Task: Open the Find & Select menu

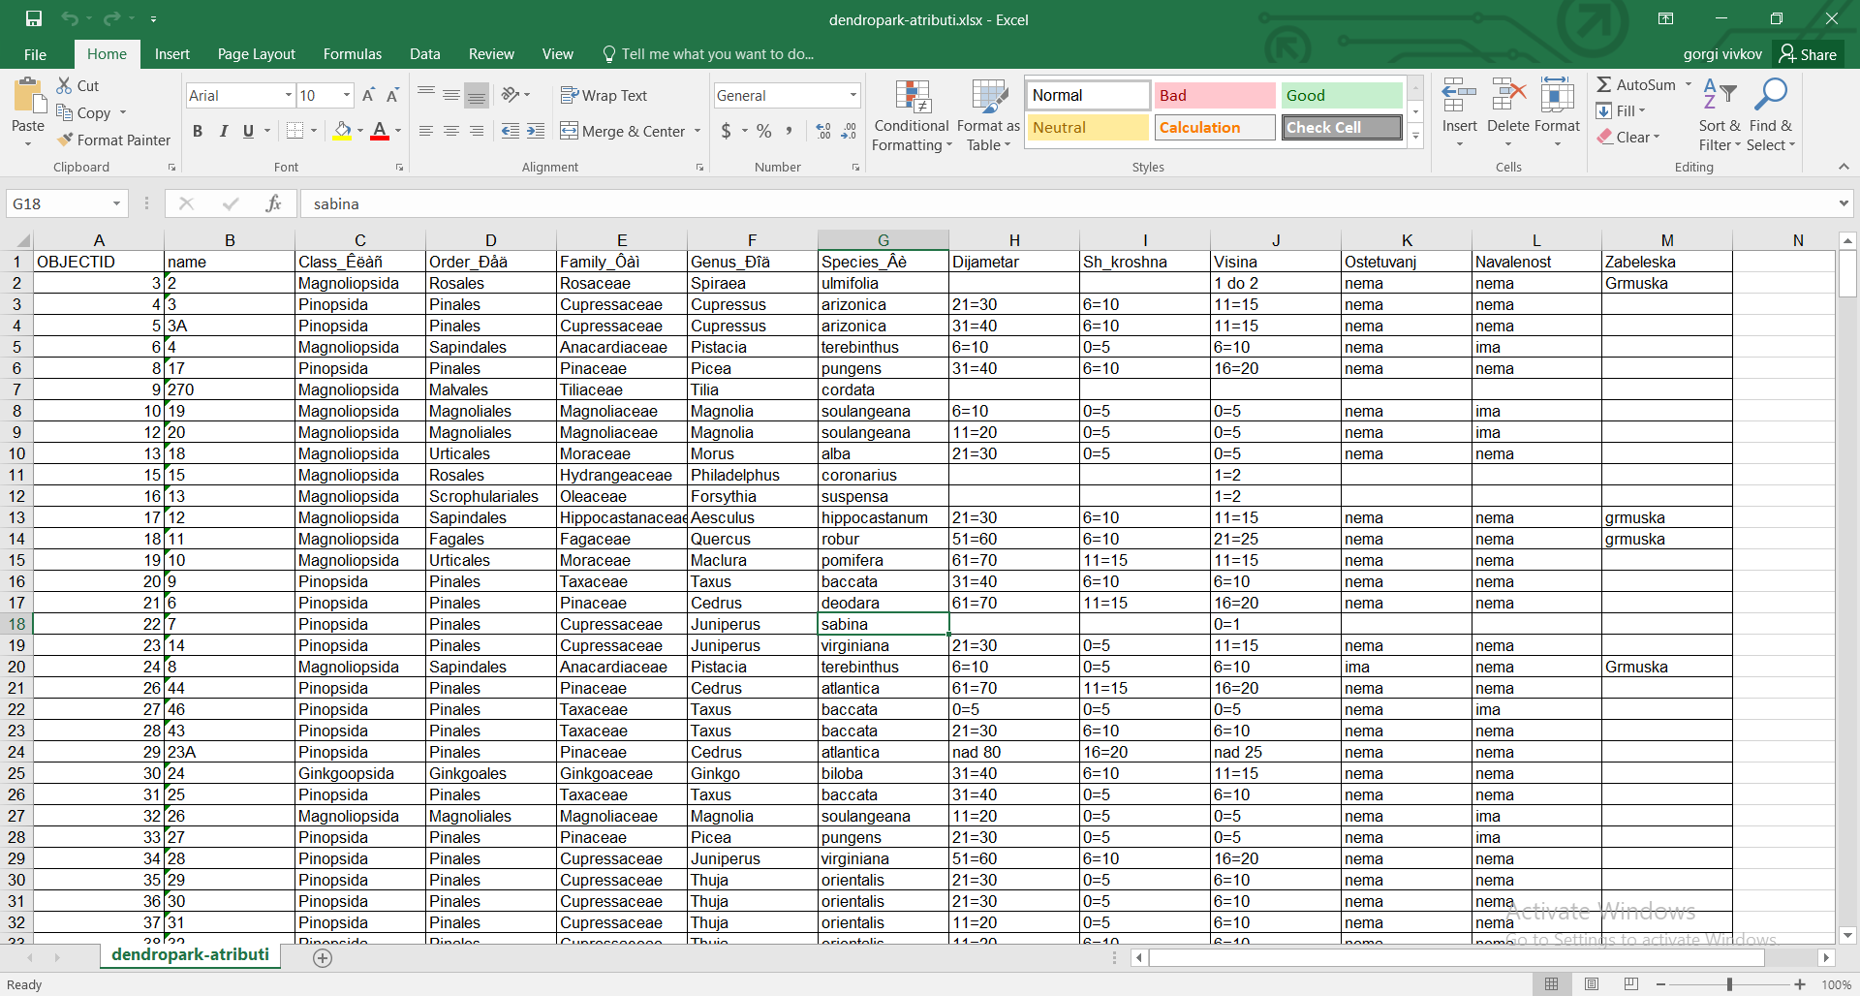Action: (1771, 115)
